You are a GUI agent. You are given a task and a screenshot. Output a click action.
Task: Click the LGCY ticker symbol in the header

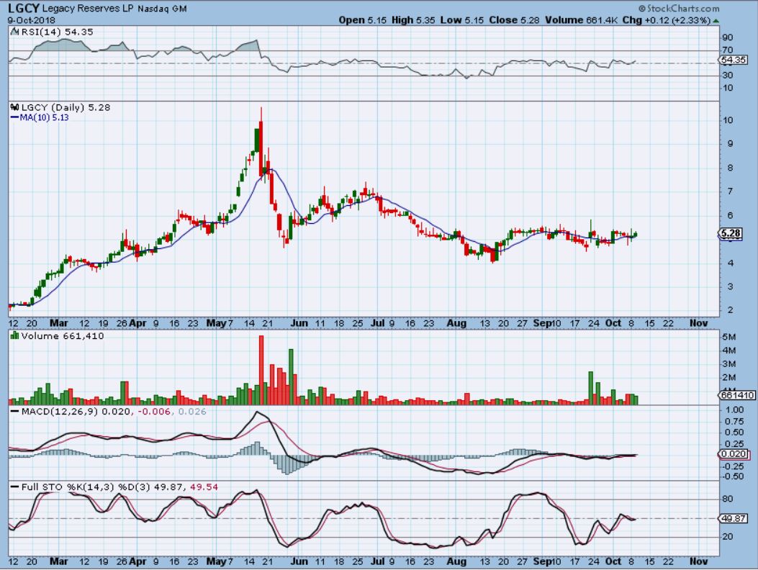click(x=23, y=8)
